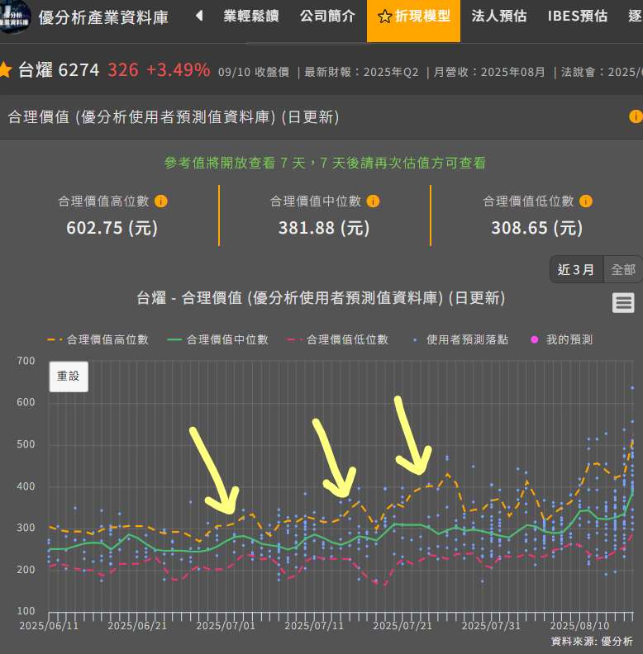Screen dimensions: 643x654
Task: Select the 折現模型 tab
Action: 413,21
